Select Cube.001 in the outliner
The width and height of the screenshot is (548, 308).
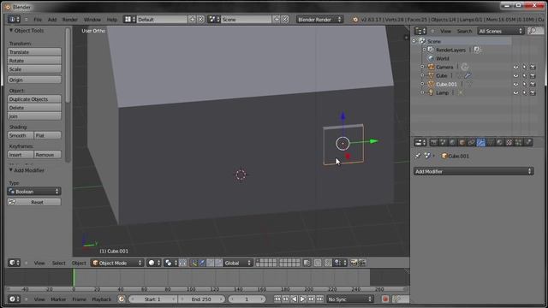(446, 84)
